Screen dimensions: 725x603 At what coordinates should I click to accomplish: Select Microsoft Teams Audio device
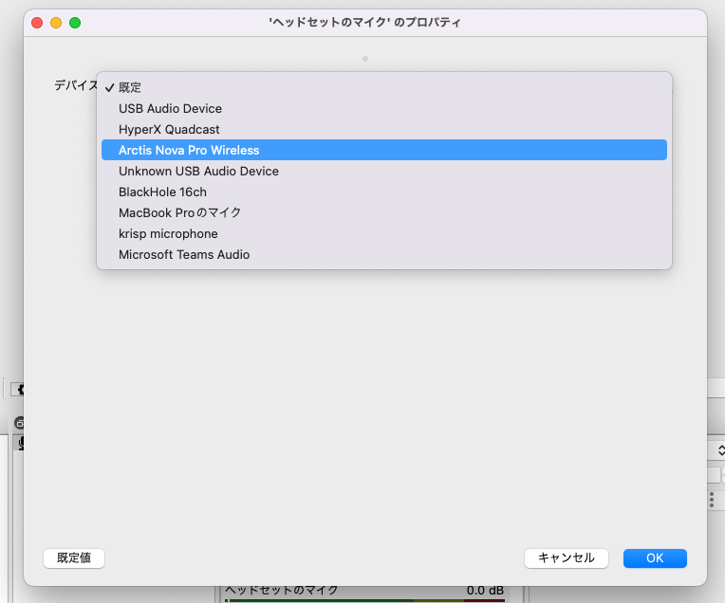(x=383, y=254)
